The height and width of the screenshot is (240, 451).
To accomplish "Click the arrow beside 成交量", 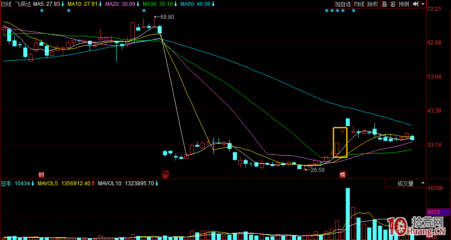I will pos(423,183).
